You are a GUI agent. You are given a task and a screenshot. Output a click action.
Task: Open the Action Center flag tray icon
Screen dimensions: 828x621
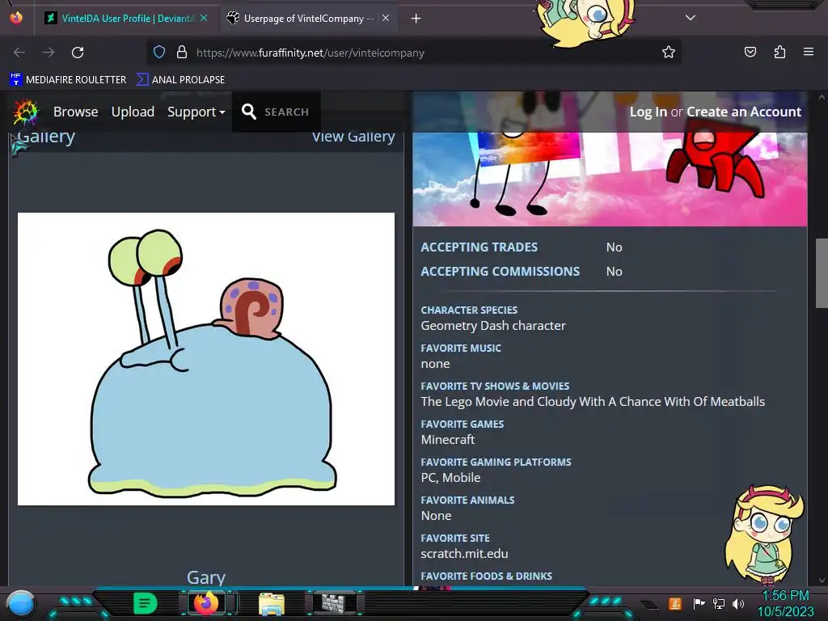[x=699, y=603]
